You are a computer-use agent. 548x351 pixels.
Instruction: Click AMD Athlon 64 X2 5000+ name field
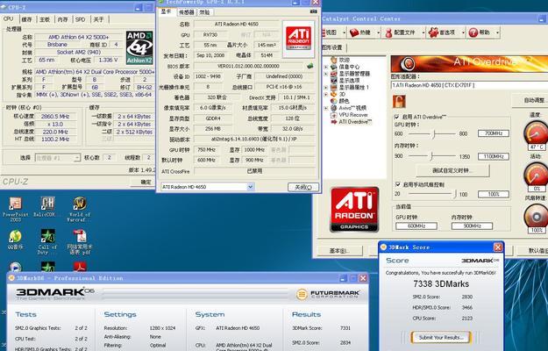tap(79, 37)
